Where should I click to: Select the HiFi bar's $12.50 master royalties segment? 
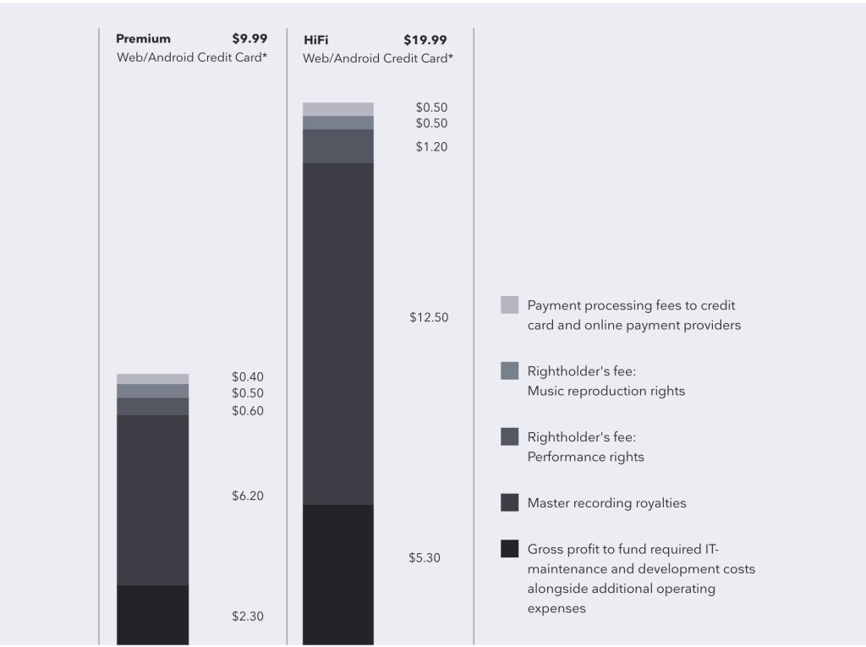pos(337,332)
